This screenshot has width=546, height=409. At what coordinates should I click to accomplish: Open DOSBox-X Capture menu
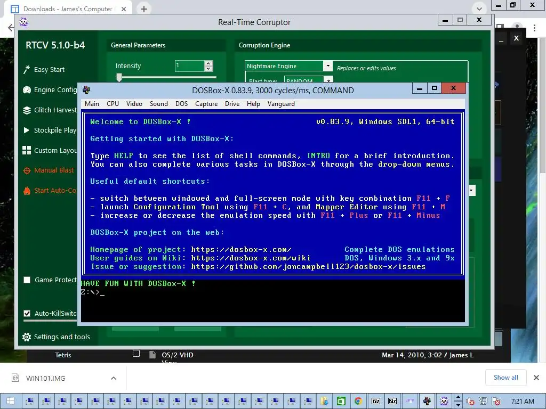(206, 104)
